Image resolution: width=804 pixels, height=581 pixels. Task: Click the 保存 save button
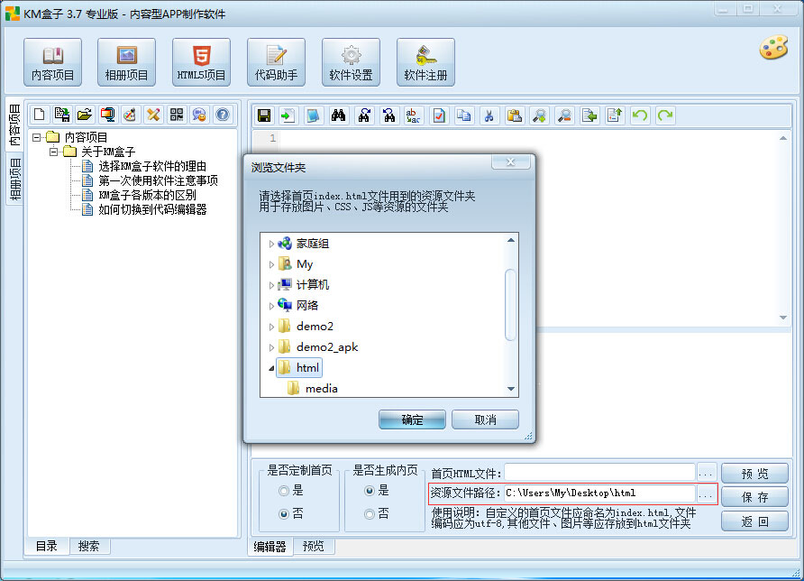click(754, 497)
